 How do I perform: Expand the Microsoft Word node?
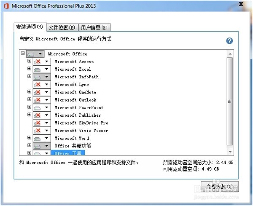coord(29,137)
